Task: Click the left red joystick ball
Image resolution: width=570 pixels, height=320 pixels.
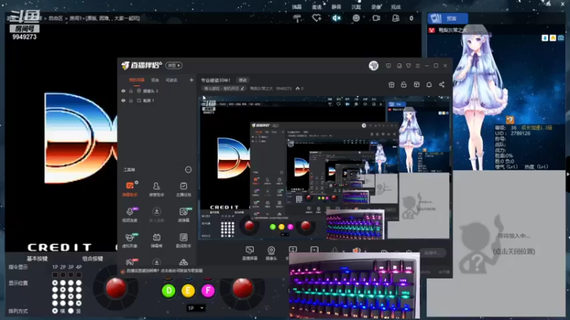Action: coord(115,288)
